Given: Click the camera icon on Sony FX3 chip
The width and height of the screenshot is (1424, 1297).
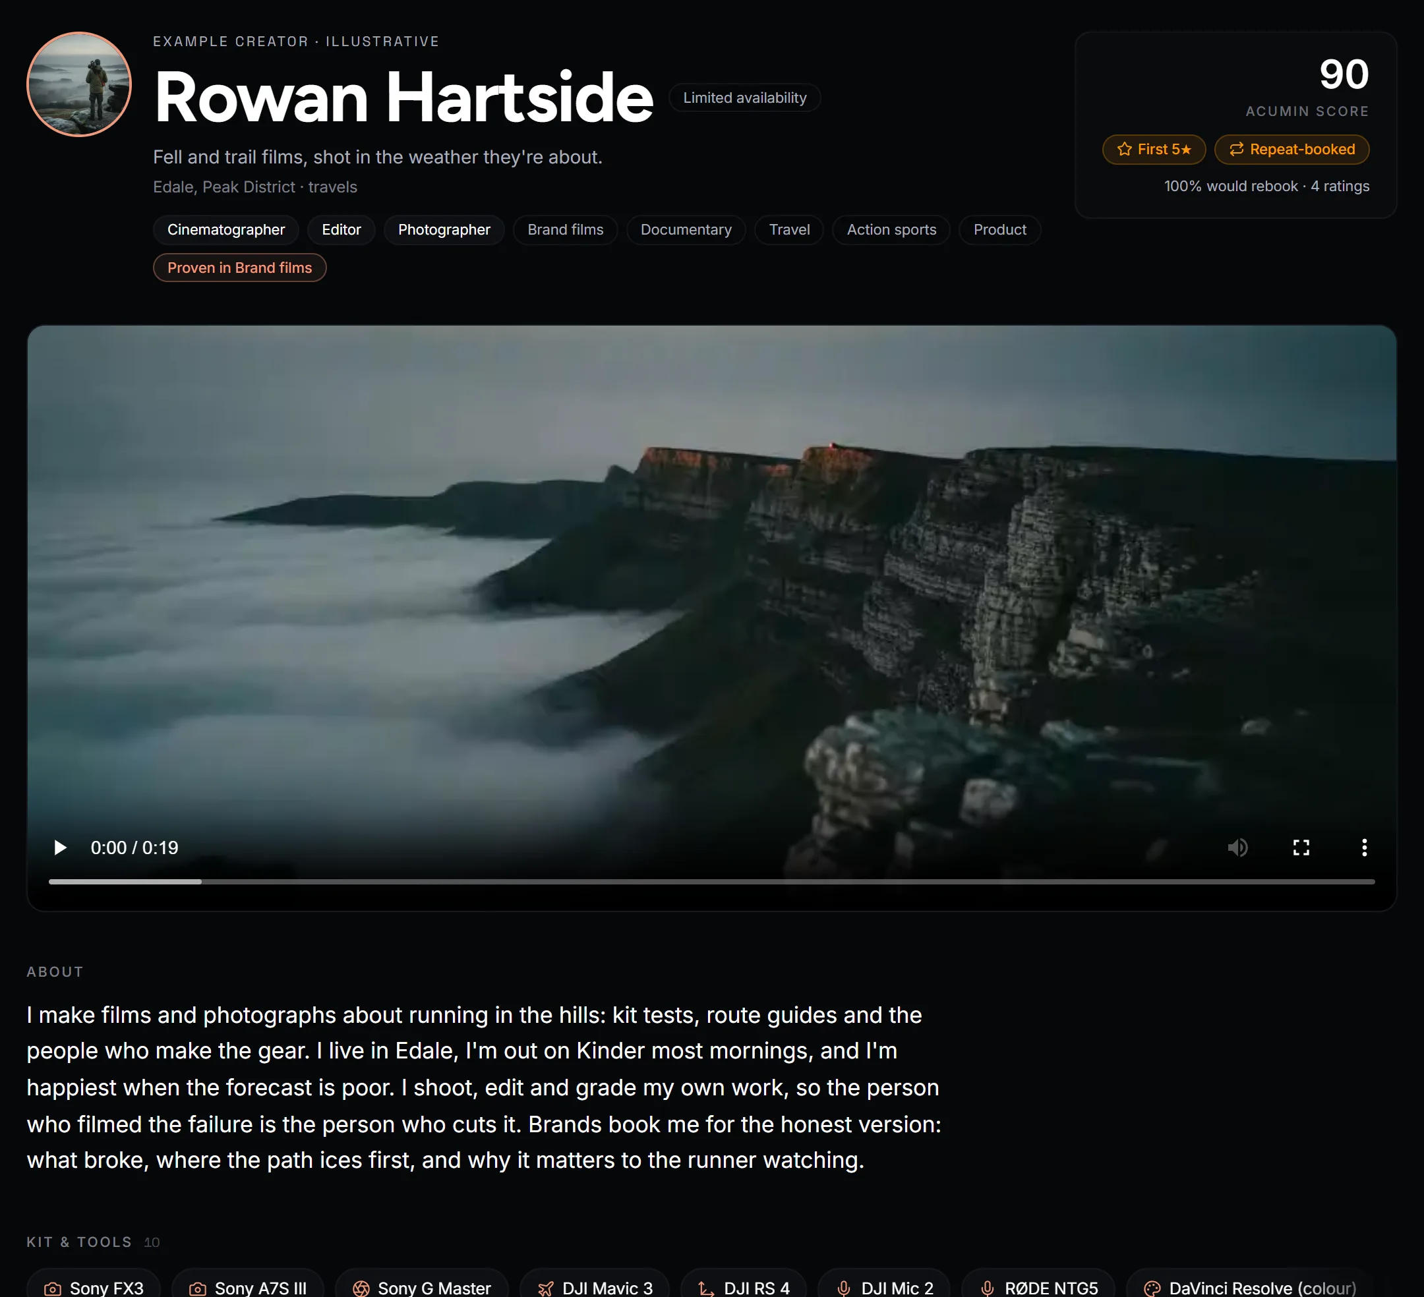Looking at the screenshot, I should [53, 1288].
